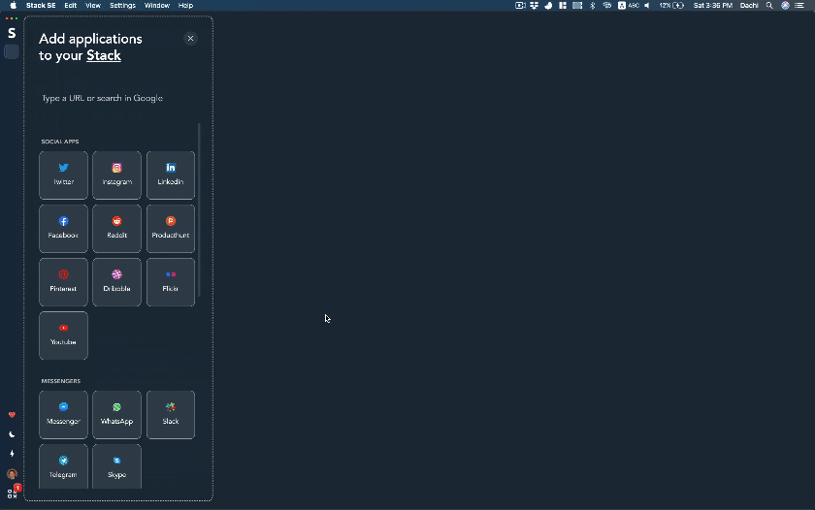
Task: Focus the URL or Google search field
Action: 117,98
